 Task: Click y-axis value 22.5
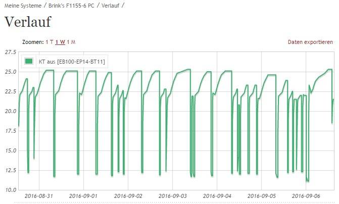pos(11,91)
